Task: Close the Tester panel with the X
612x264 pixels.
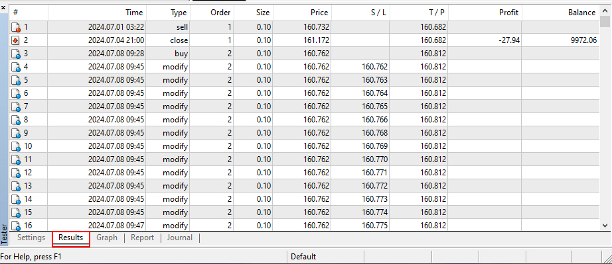Action: tap(4, 7)
